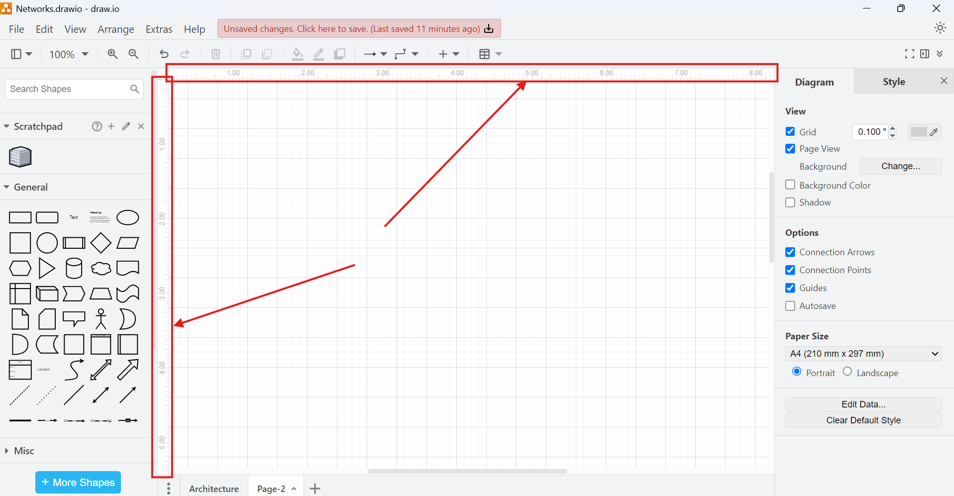
Task: Toggle the dark mode icon
Action: (940, 28)
